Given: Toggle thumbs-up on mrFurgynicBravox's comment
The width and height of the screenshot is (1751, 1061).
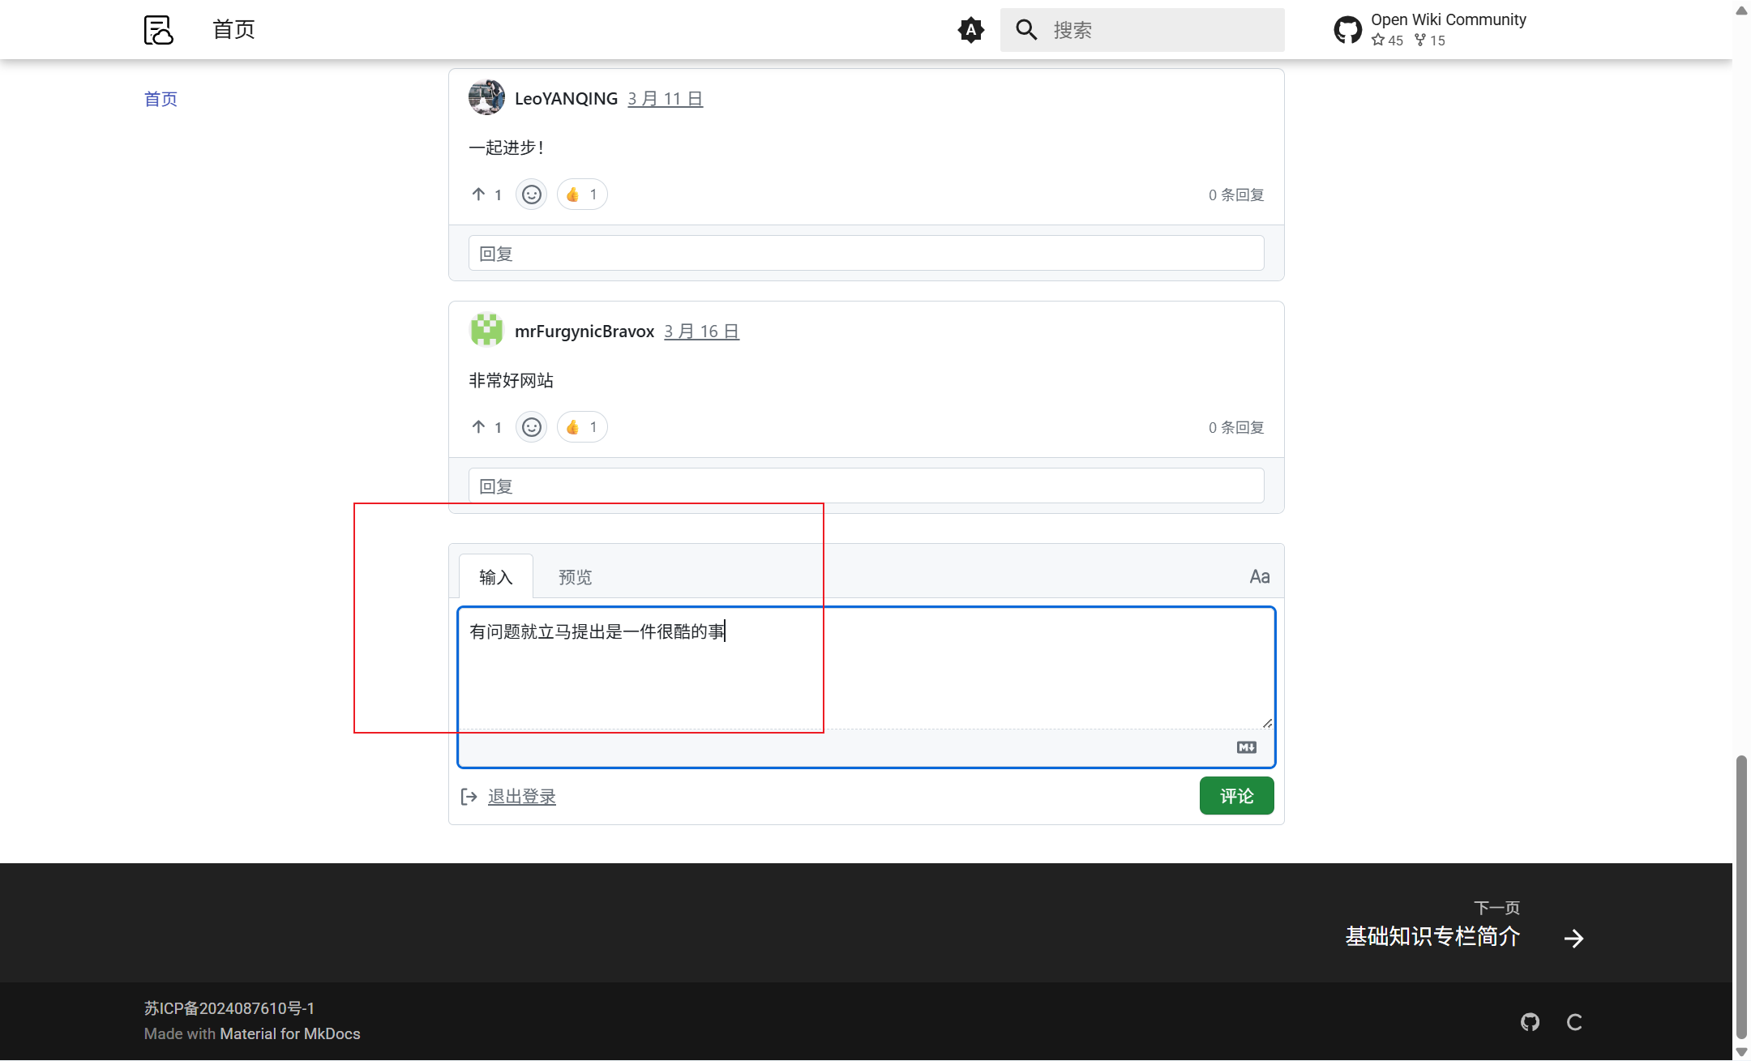Looking at the screenshot, I should [581, 427].
